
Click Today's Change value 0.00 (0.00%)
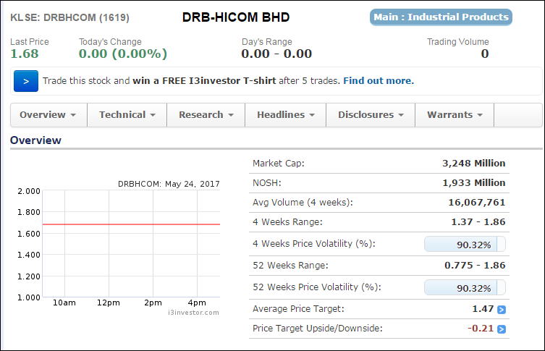click(123, 54)
